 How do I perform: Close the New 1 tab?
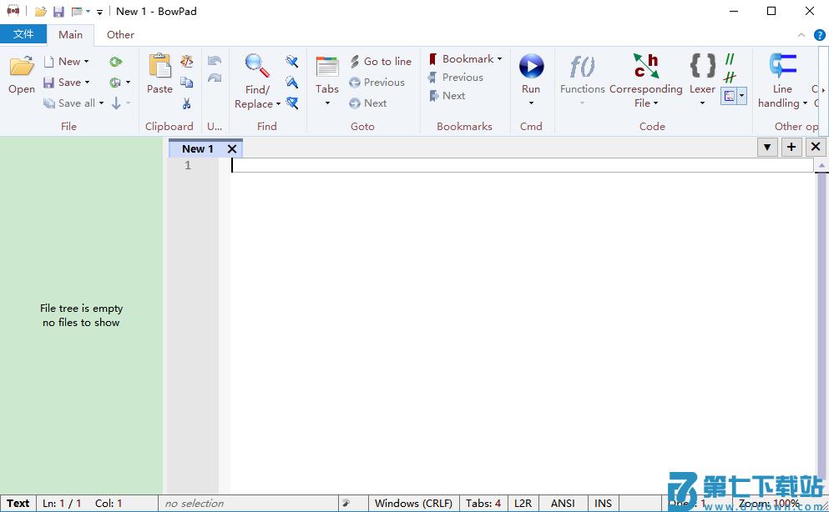coord(231,149)
